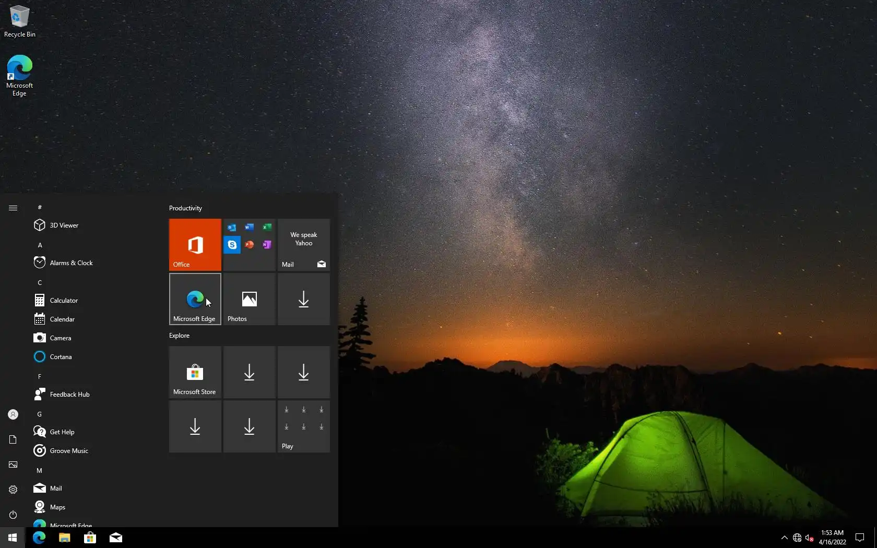Click pending download tile beside Photos
Screen dimensions: 877x548
(x=303, y=299)
